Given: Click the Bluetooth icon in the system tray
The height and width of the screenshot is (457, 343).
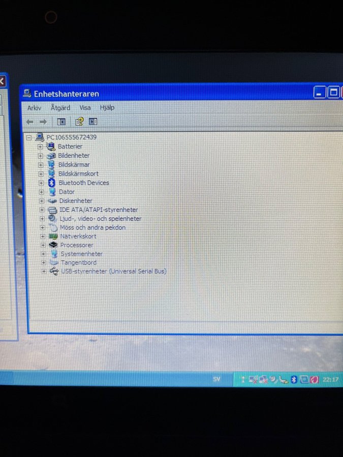Looking at the screenshot, I should (x=294, y=379).
